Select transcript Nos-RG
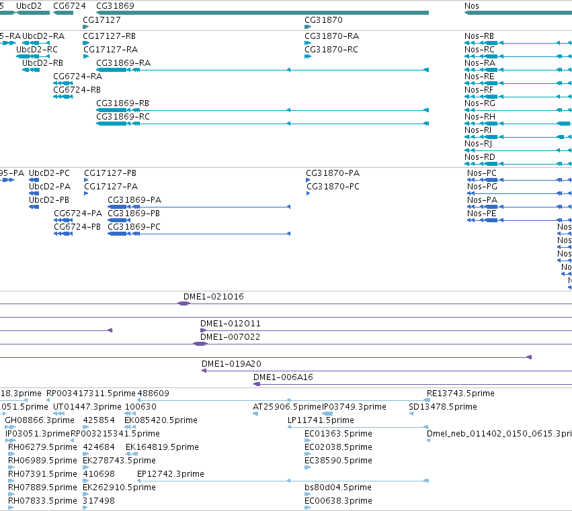Screen dimensions: 572x511 [x=480, y=103]
